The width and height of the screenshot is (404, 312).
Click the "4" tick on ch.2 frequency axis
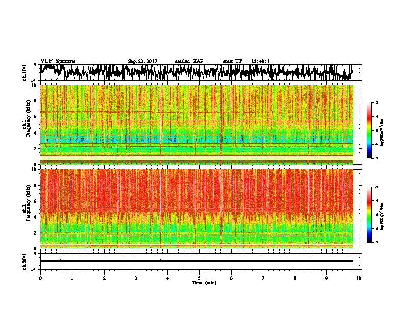point(36,217)
